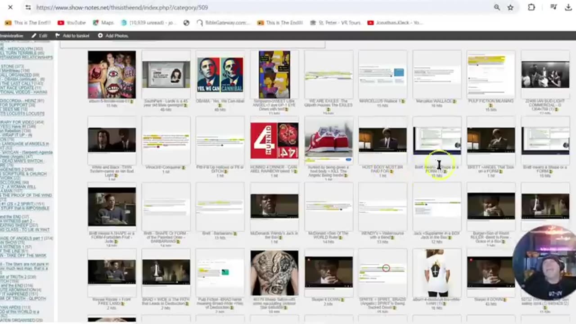Screen dimensions: 576x324
Task: Open the Brett SHAPE Or FORM Painted Ones thumbnail
Action: 166,207
